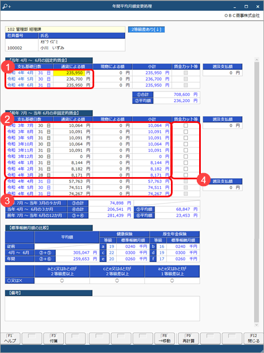This screenshot has width=264, height=353.
Task: Click the F1 ヘルプ function key
Action: tap(10, 338)
